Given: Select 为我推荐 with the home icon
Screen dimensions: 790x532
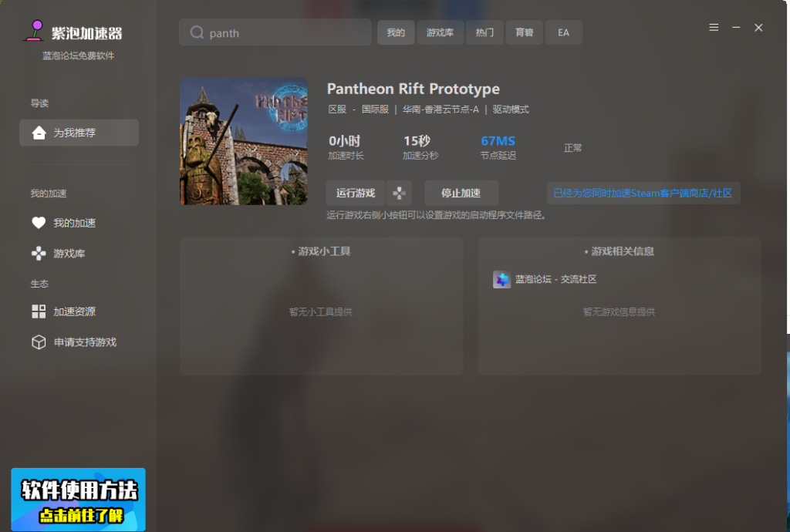Looking at the screenshot, I should coord(79,133).
